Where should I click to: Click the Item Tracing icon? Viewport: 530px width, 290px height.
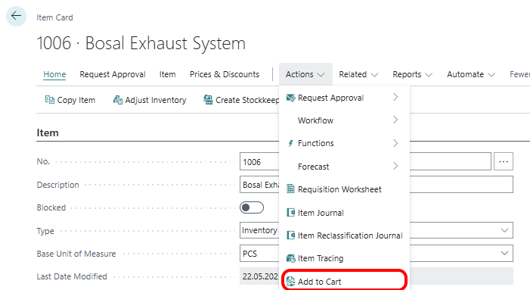click(290, 258)
